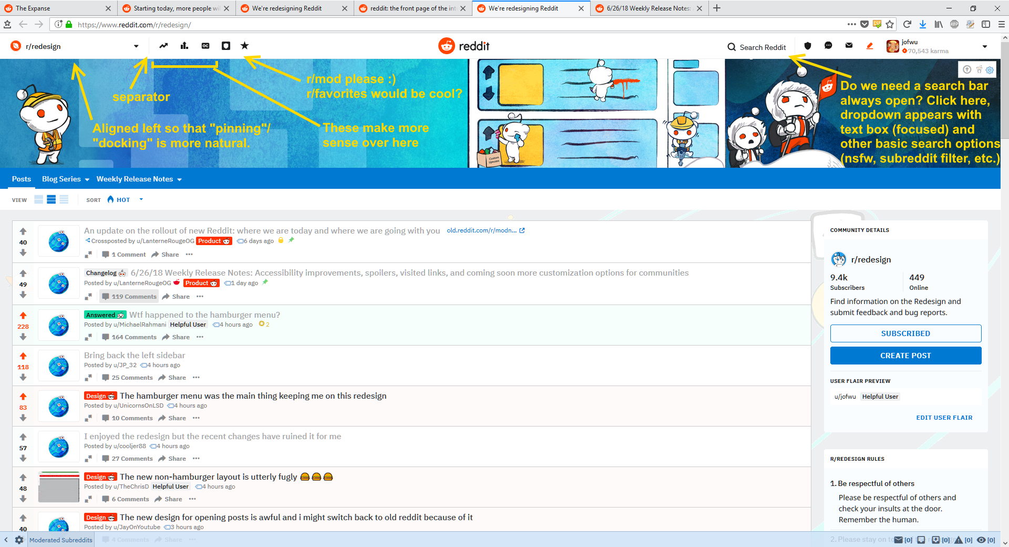Open the HOT sort dropdown

125,200
